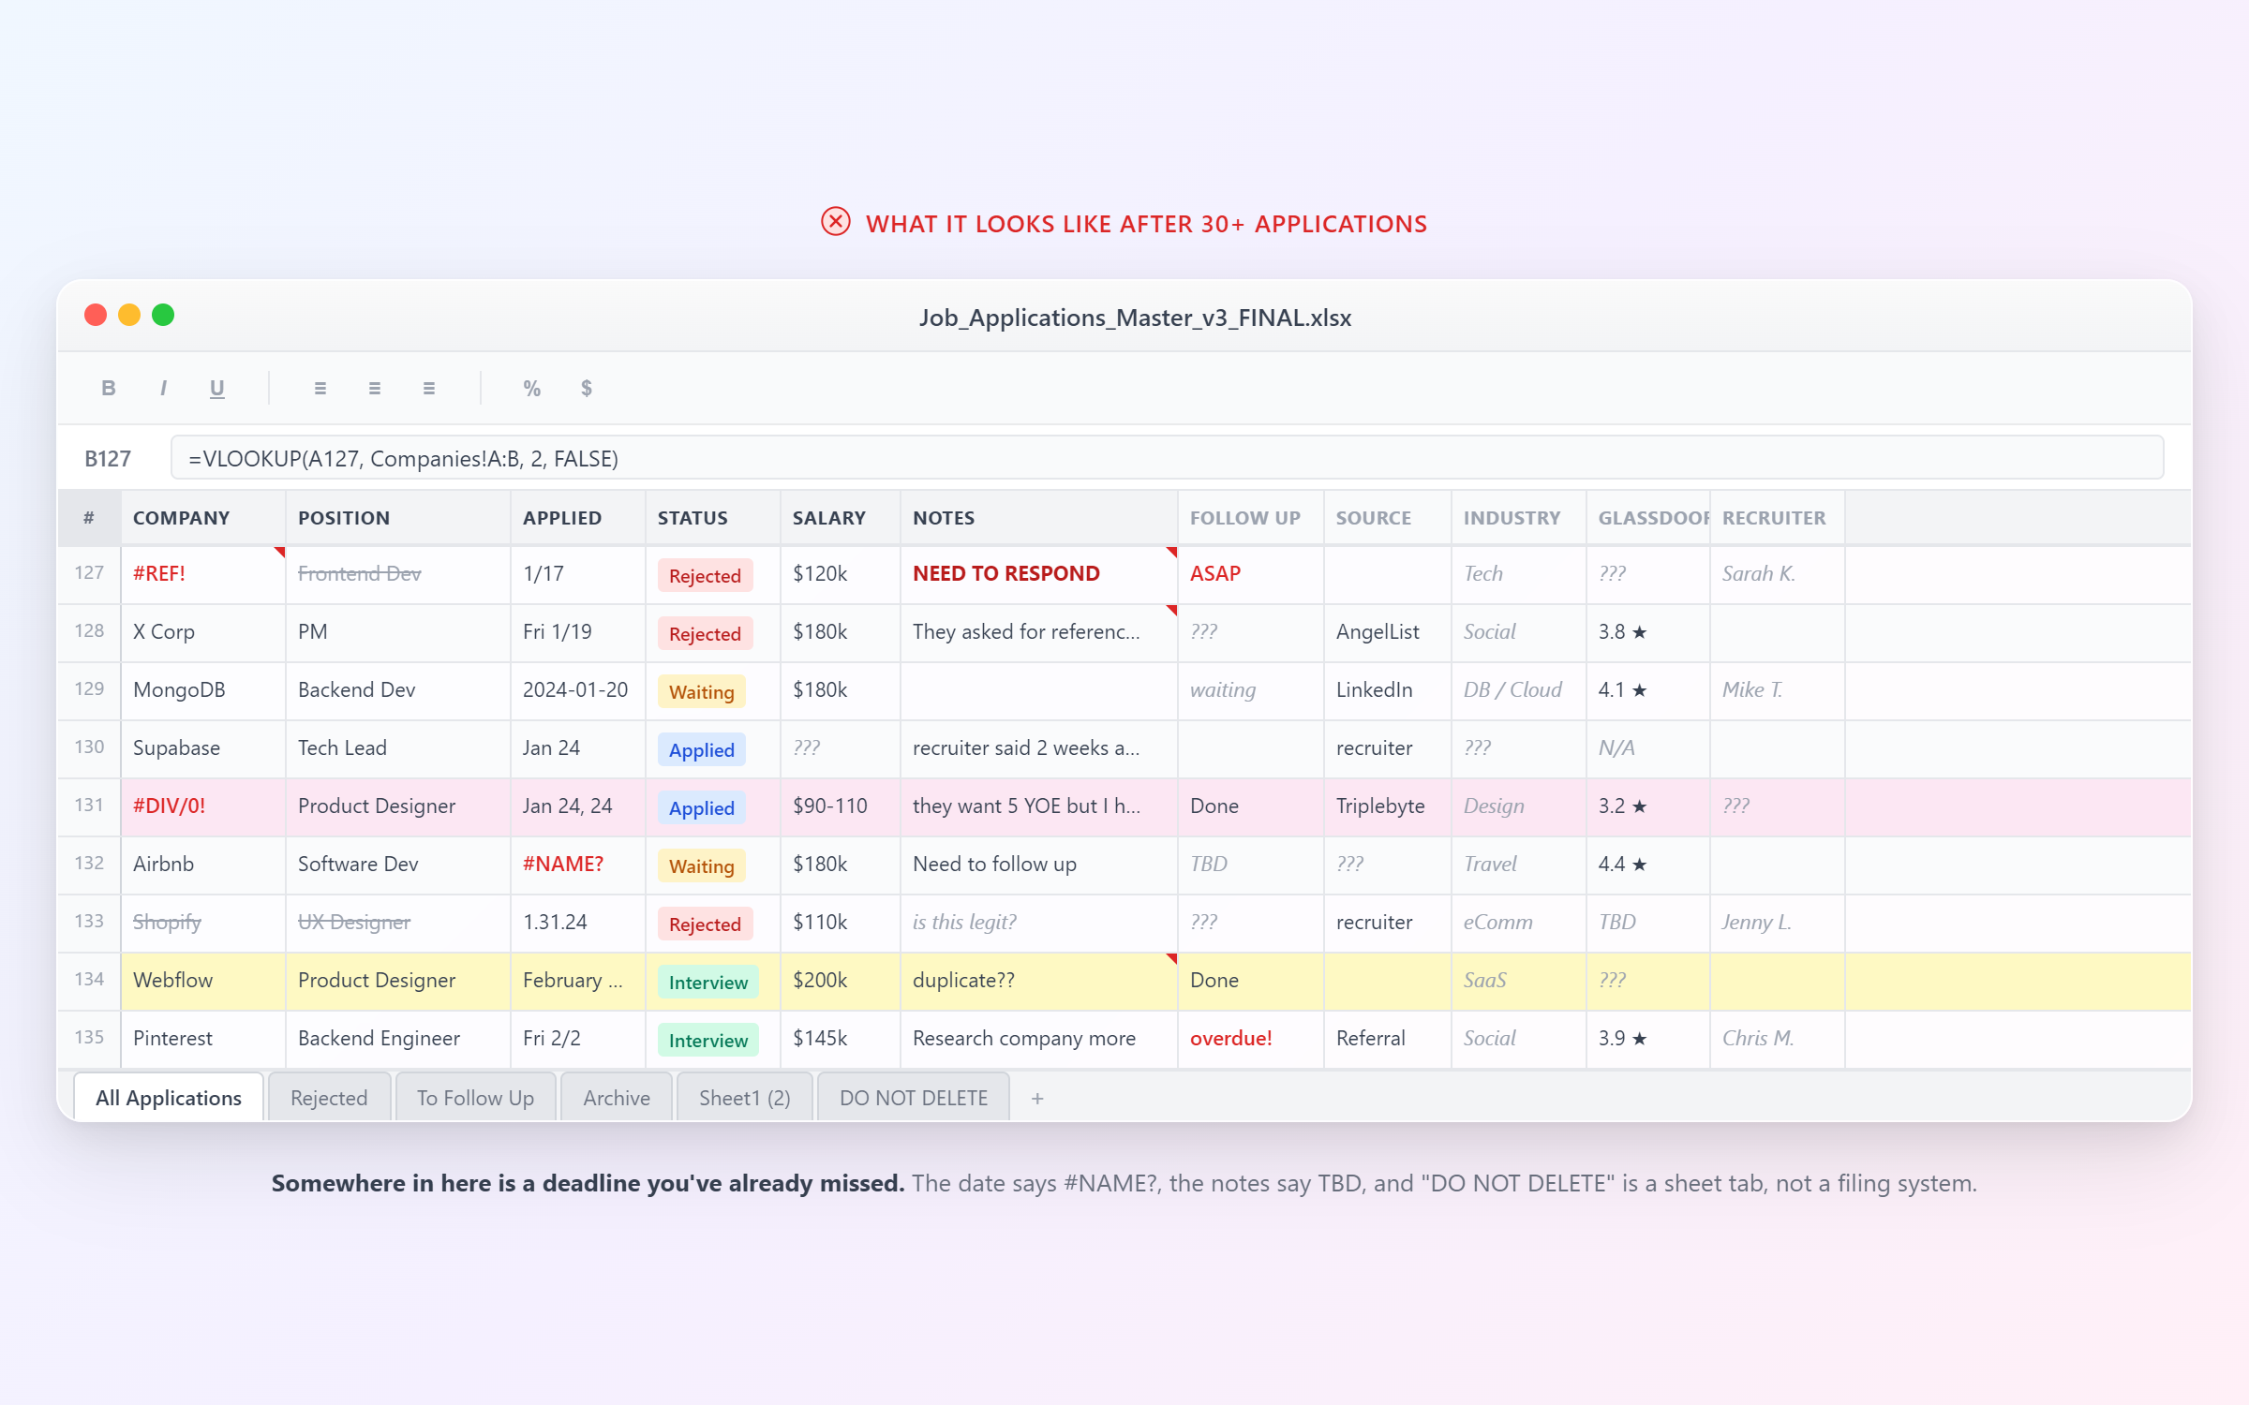2249x1405 pixels.
Task: Apply dollar currency format
Action: pos(587,388)
